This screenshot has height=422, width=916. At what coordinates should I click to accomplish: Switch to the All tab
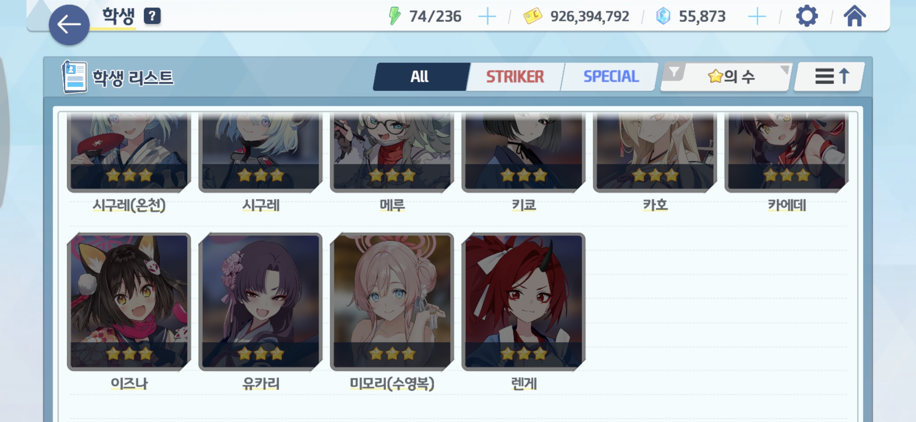pos(420,77)
